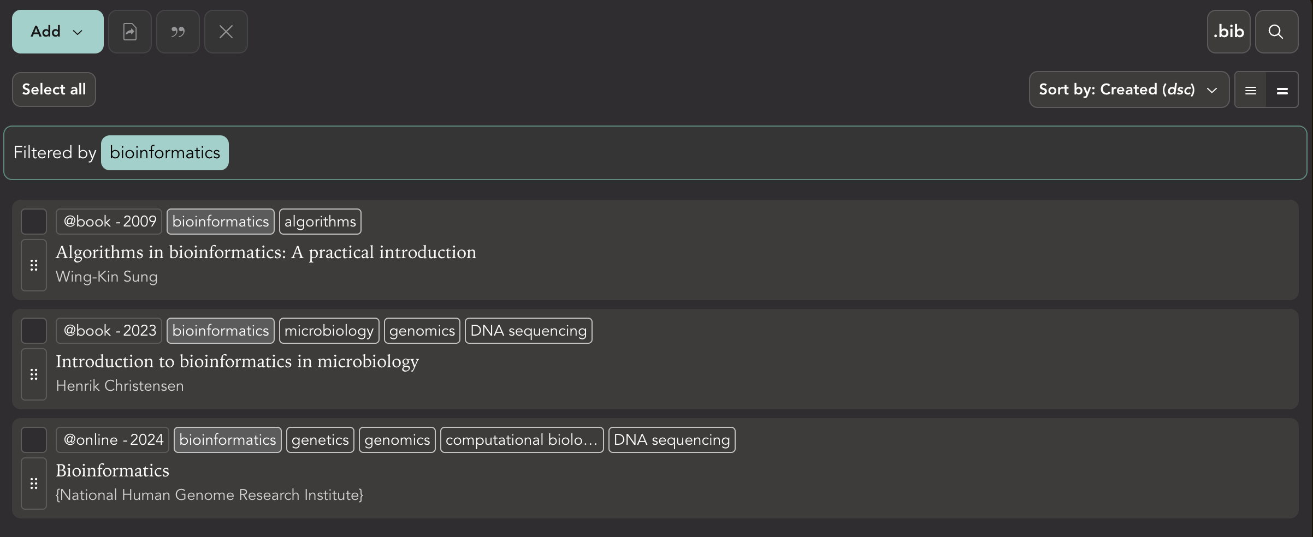The image size is (1313, 537).
Task: Click drag handle of Wing-Kin Sung entry
Action: [x=34, y=265]
